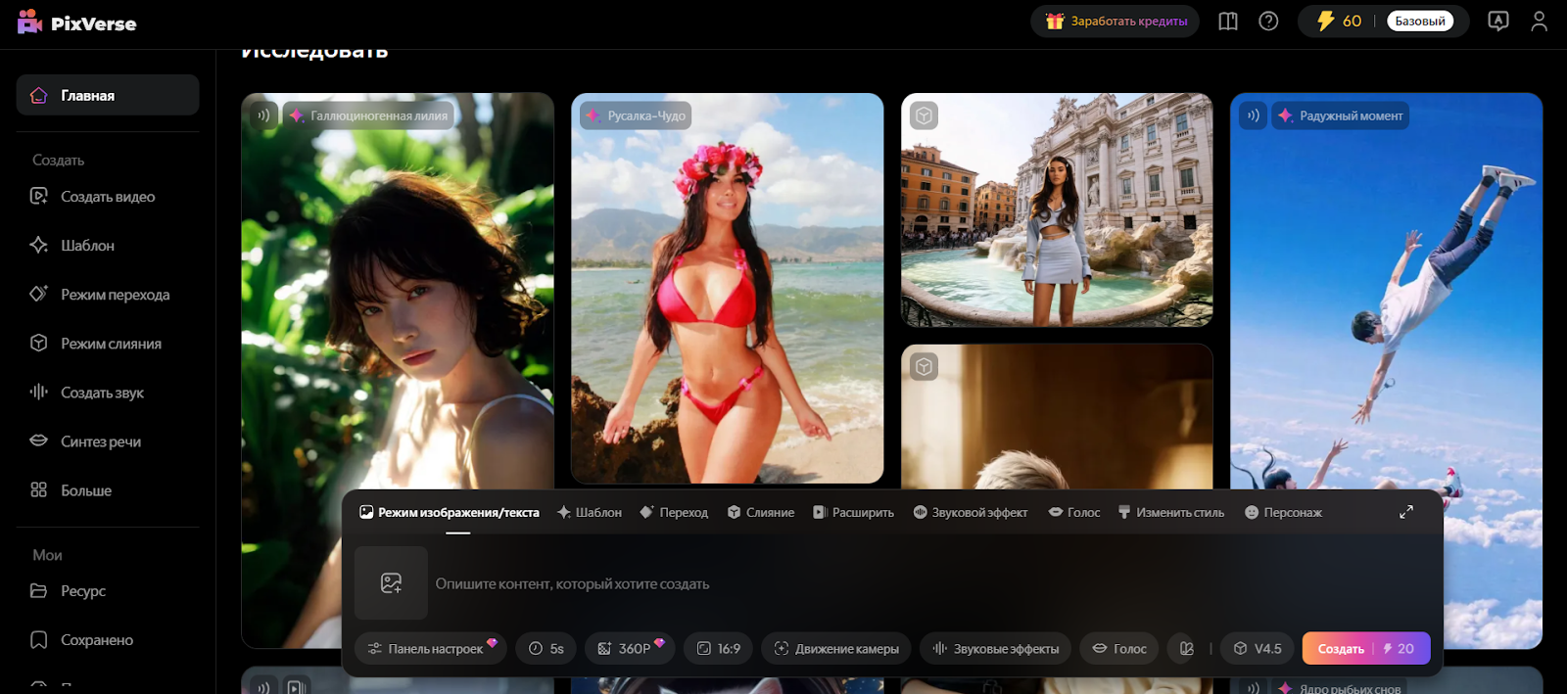This screenshot has width=1567, height=694.
Task: Open Создать видео in sidebar
Action: (108, 197)
